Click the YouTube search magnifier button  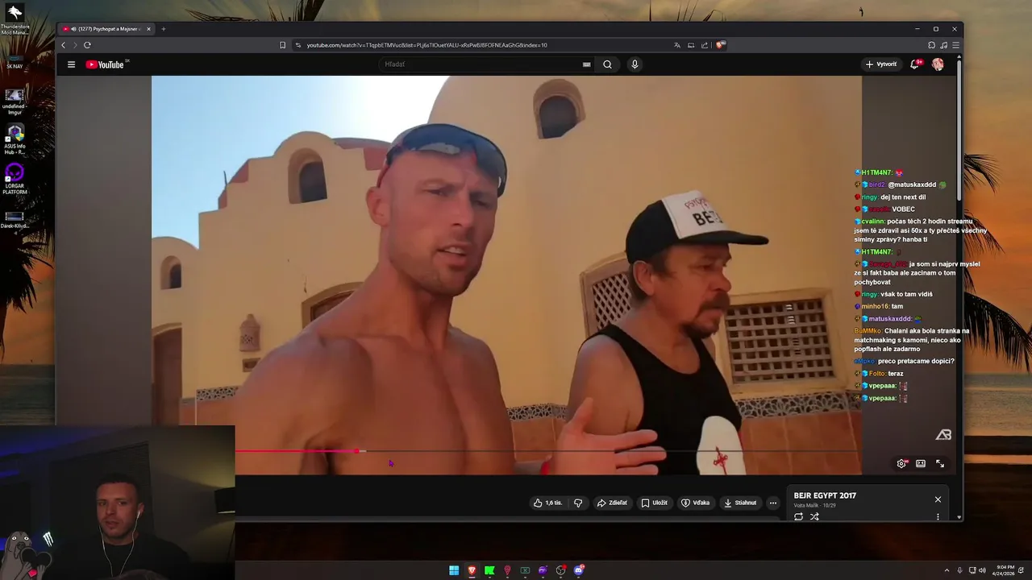tap(607, 64)
